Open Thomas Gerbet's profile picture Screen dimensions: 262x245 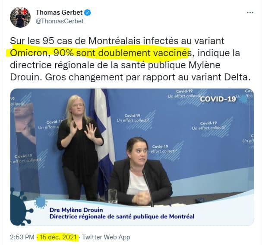click(20, 17)
